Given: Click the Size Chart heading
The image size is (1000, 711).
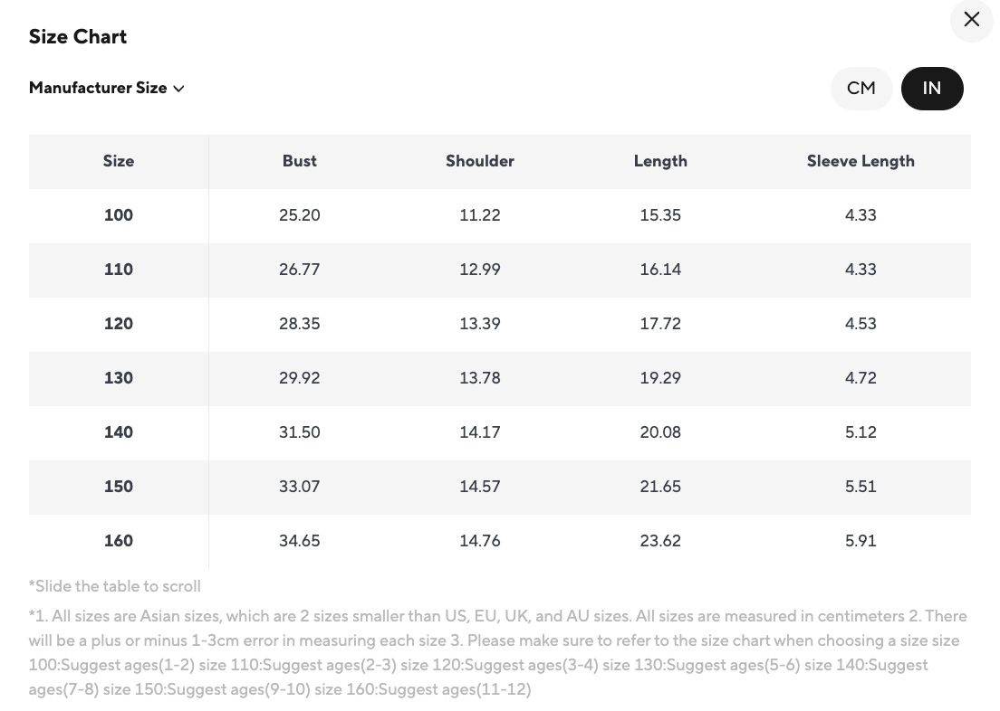Looking at the screenshot, I should pos(78,37).
